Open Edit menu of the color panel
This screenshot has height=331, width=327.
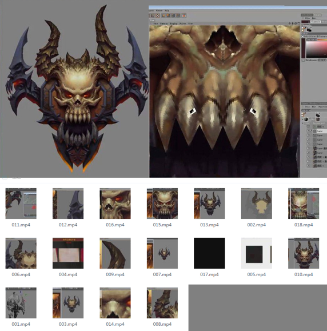coord(314,18)
